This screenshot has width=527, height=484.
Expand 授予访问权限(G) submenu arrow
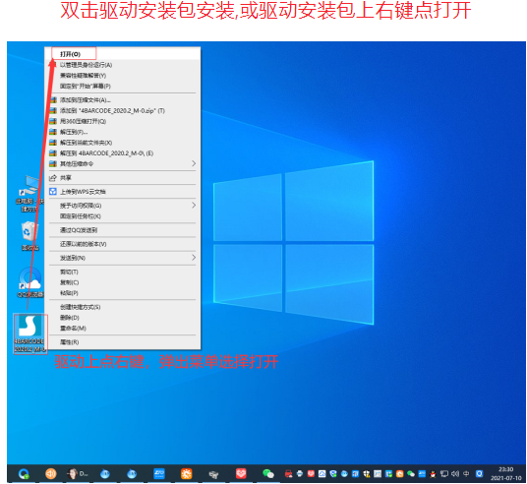[194, 206]
